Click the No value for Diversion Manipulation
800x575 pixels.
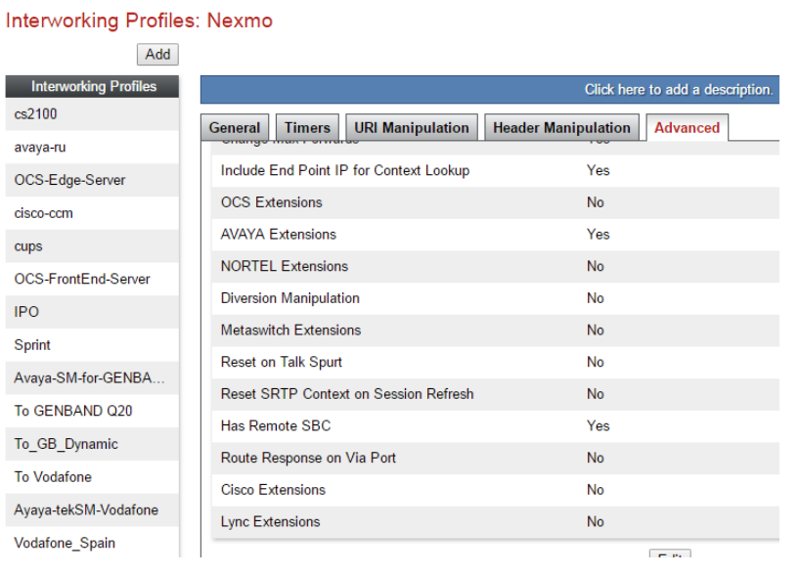595,298
